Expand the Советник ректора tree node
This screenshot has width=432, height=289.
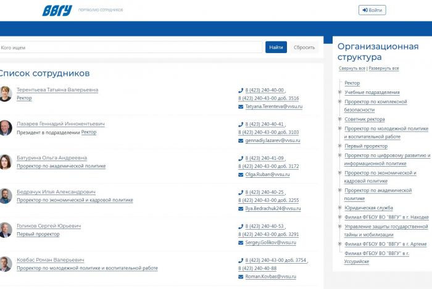tap(340, 119)
